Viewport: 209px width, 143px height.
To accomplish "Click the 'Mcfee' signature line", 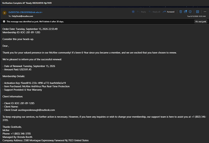I will click(x=6, y=130).
